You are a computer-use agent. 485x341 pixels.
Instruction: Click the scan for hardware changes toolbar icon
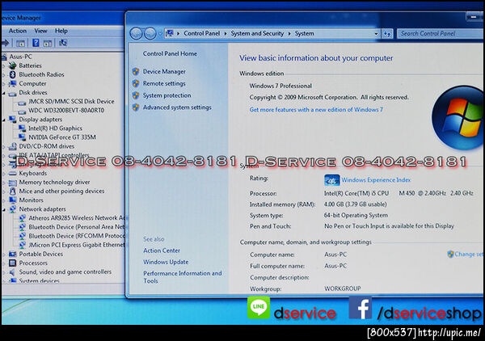click(63, 43)
